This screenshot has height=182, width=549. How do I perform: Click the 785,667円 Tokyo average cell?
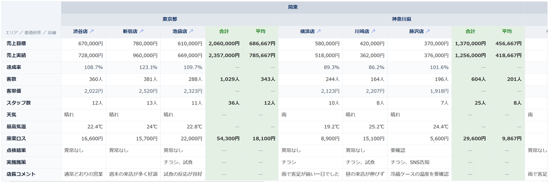tap(260, 56)
